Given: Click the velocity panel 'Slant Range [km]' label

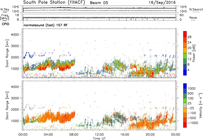Looking at the screenshot, I should pyautogui.click(x=7, y=106).
